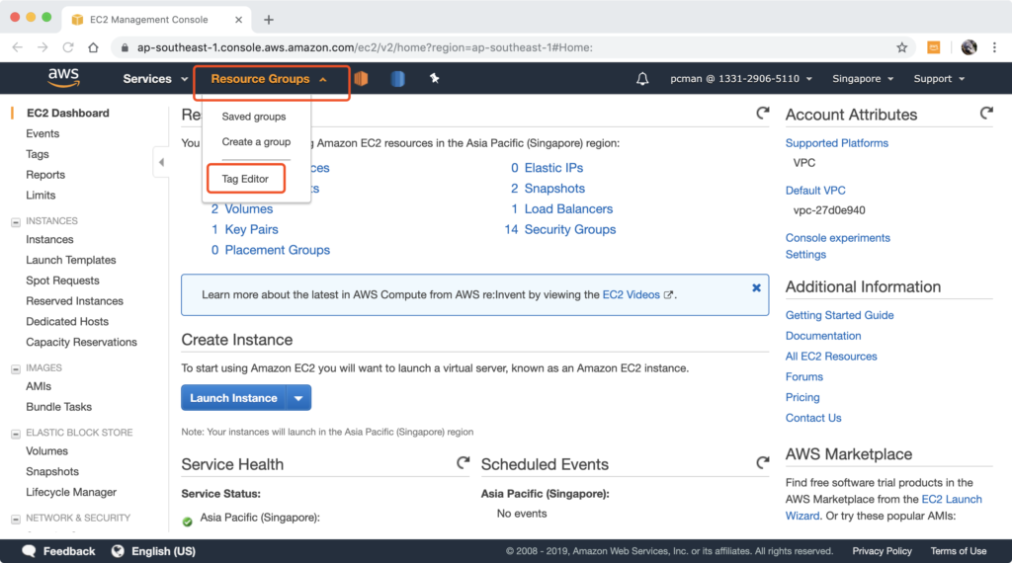Open the orange hexagon service shortcut
The width and height of the screenshot is (1012, 563).
pyautogui.click(x=361, y=78)
